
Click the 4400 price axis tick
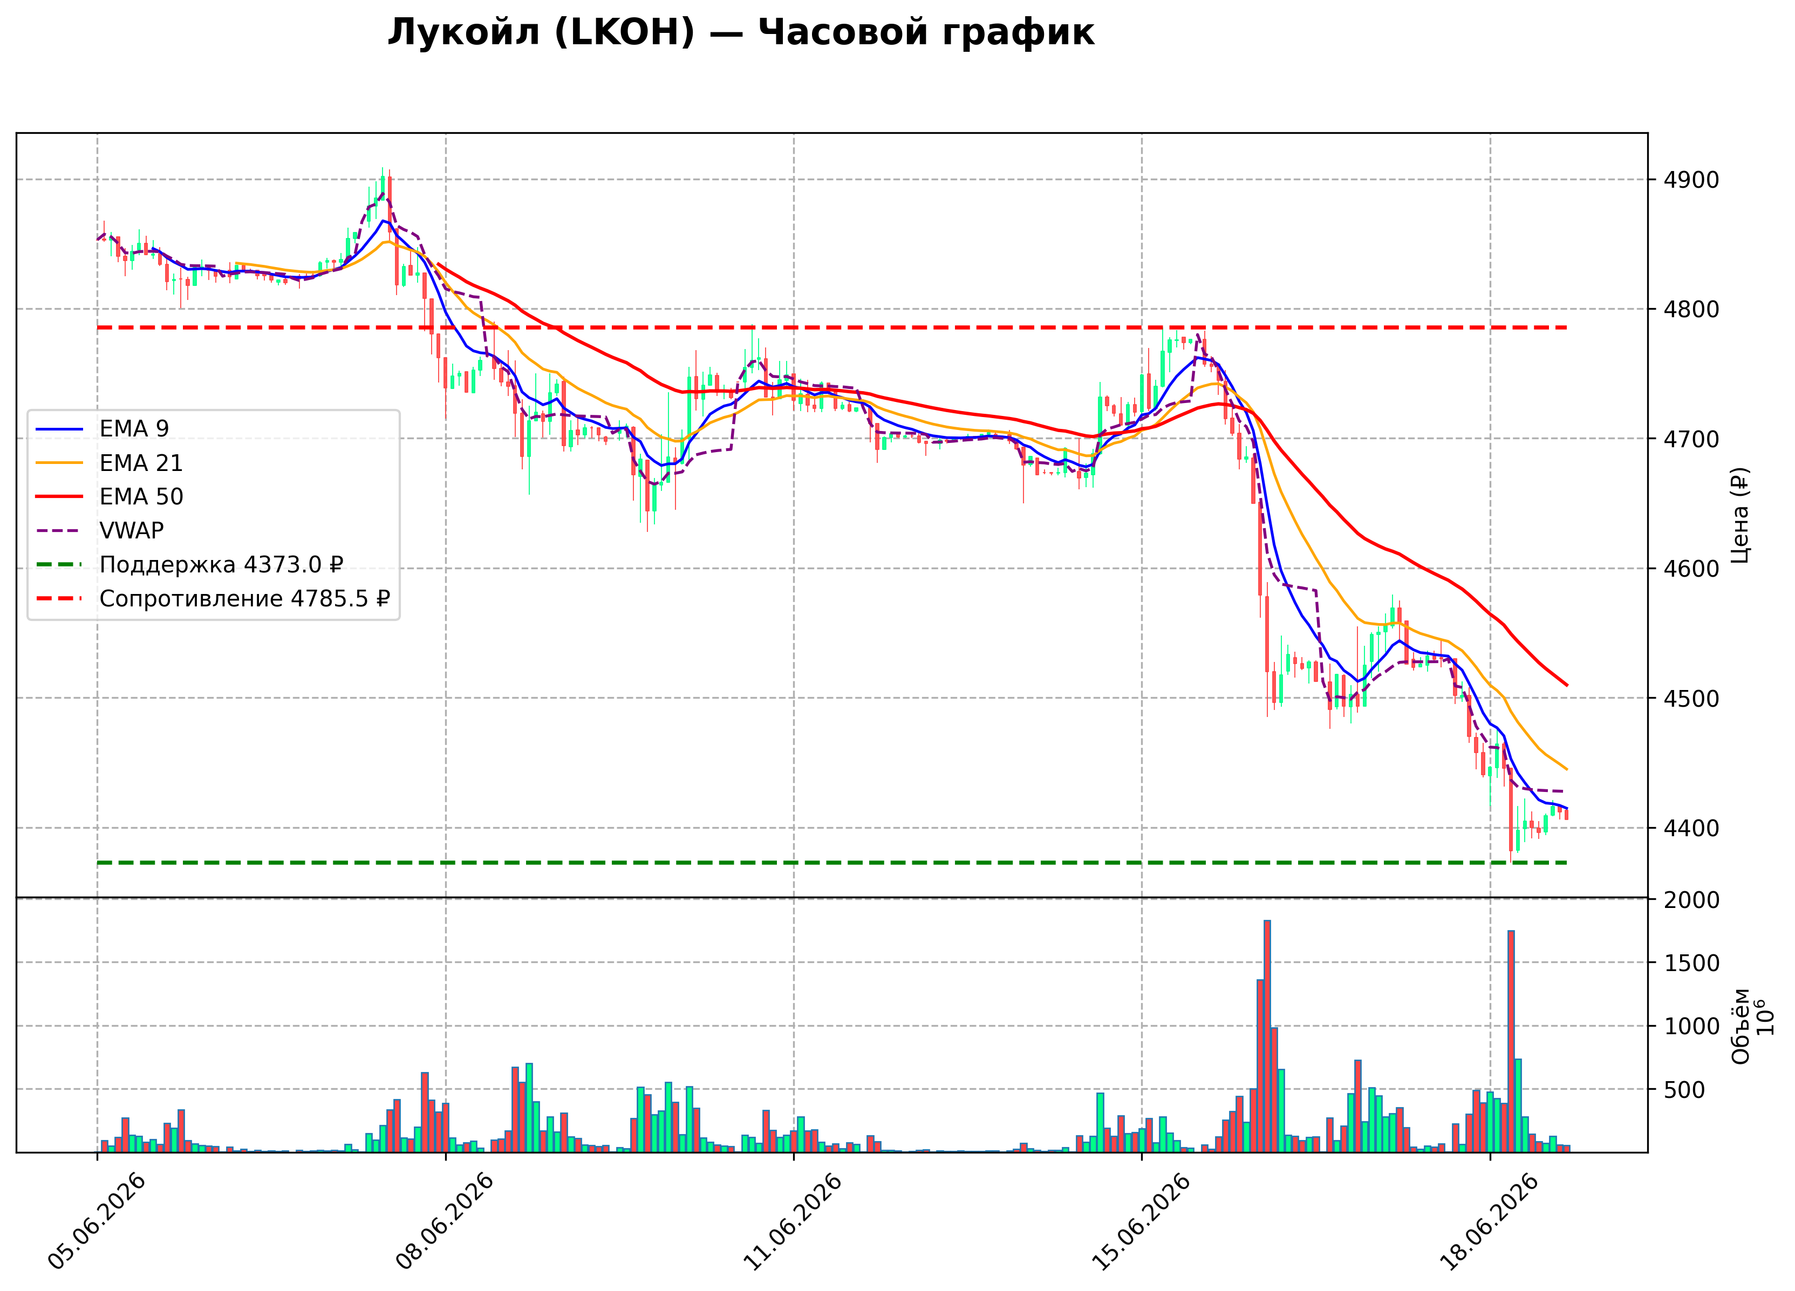[1691, 829]
